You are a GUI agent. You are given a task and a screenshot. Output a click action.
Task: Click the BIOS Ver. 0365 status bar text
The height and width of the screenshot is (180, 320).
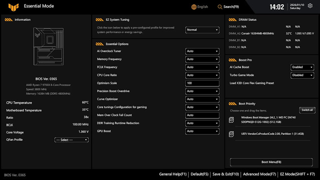(15, 175)
